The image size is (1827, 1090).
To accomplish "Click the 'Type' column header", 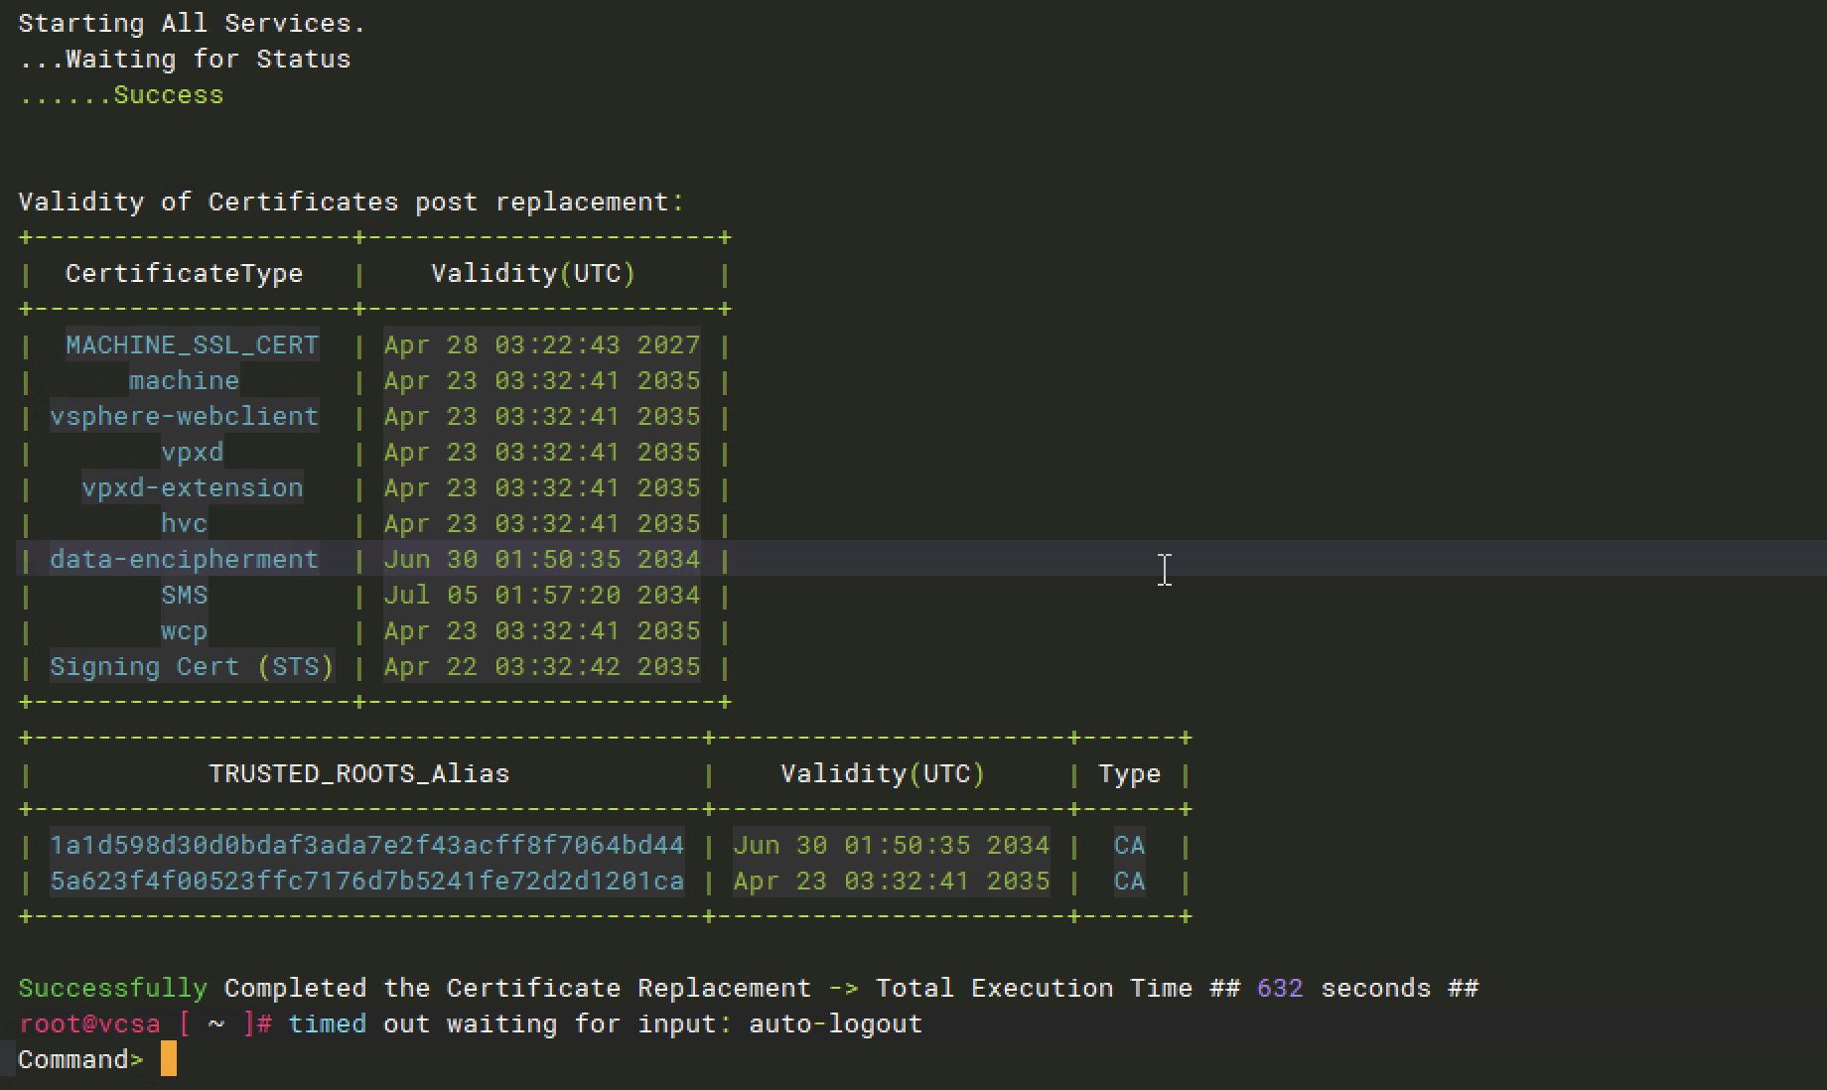I will pos(1130,773).
